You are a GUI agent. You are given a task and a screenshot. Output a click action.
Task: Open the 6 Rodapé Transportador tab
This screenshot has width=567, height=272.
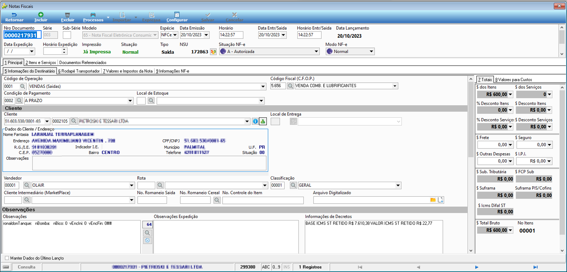[x=79, y=71]
